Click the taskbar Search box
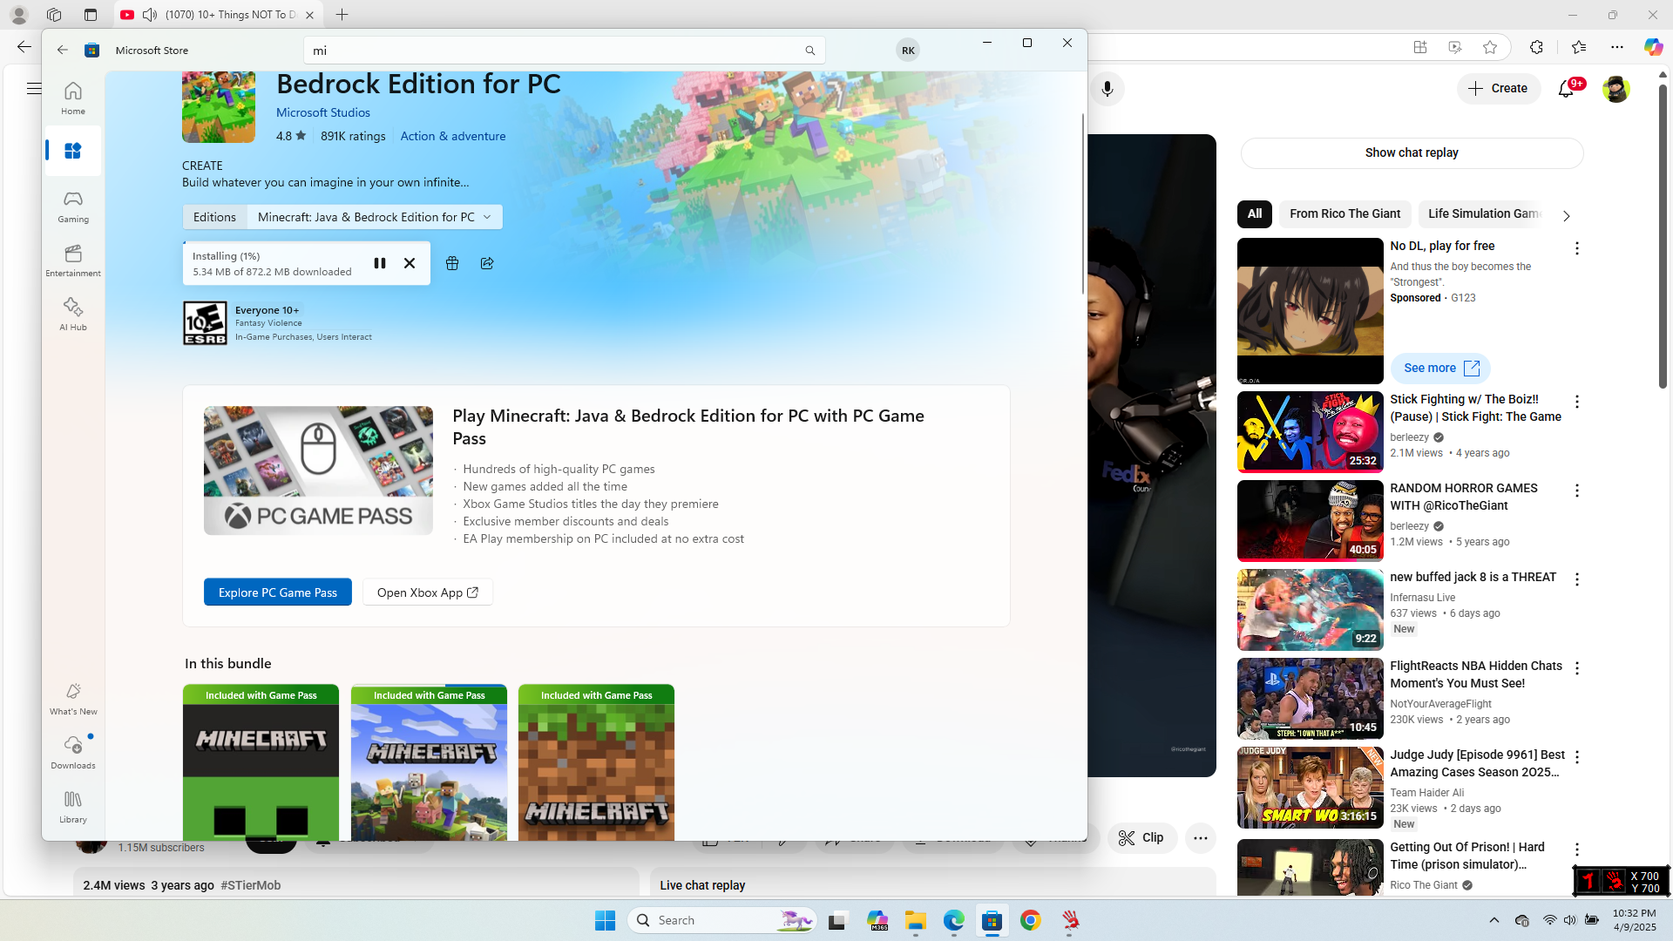 (x=721, y=920)
